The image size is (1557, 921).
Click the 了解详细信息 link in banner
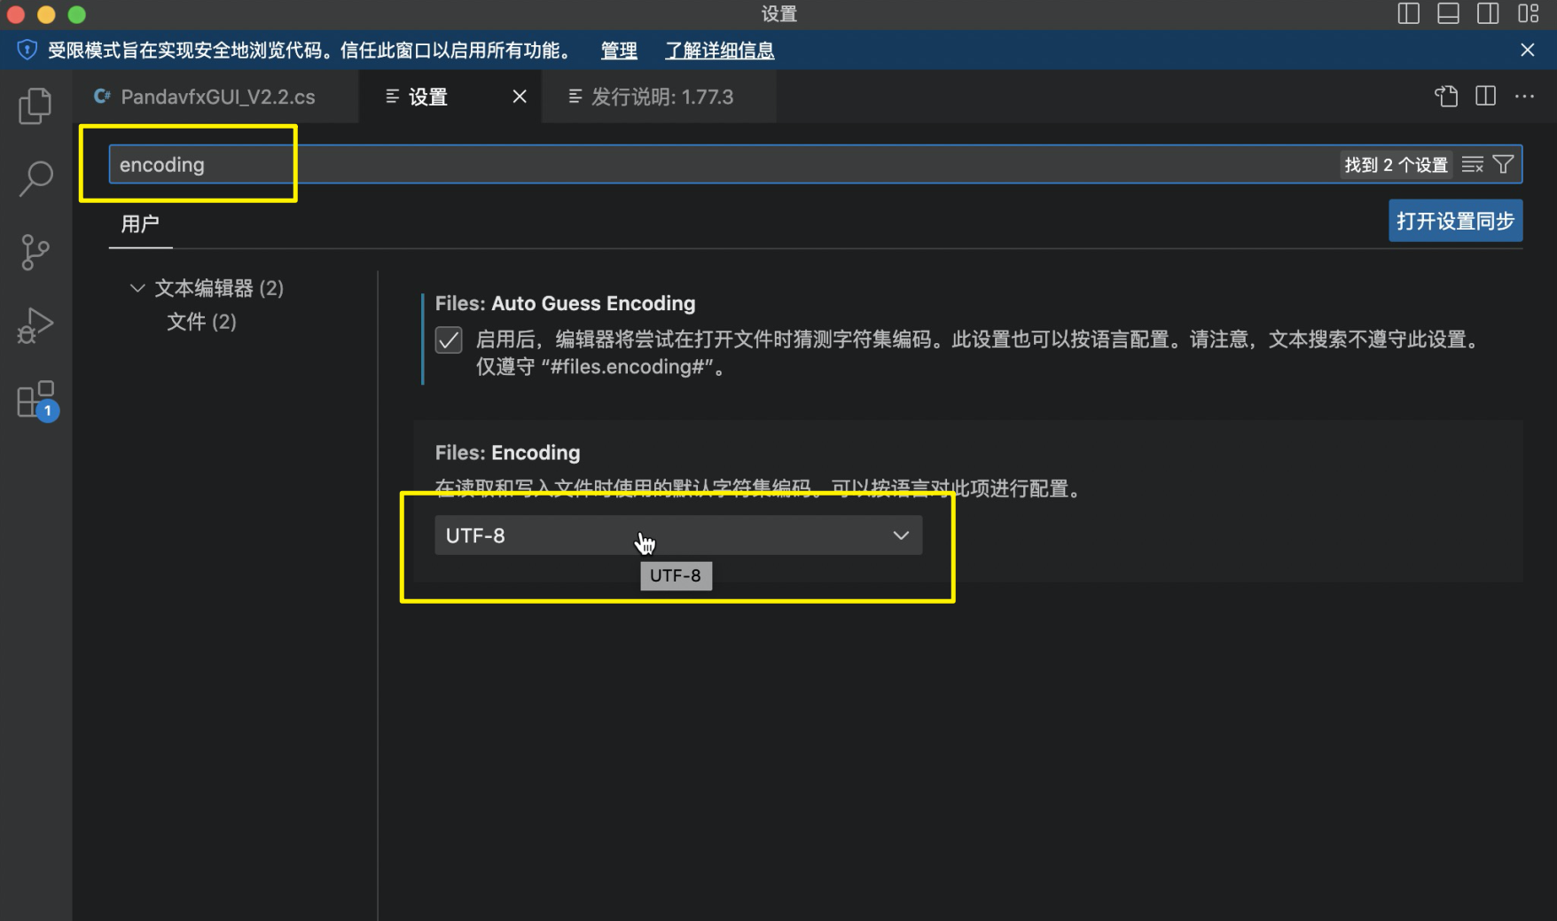click(719, 51)
